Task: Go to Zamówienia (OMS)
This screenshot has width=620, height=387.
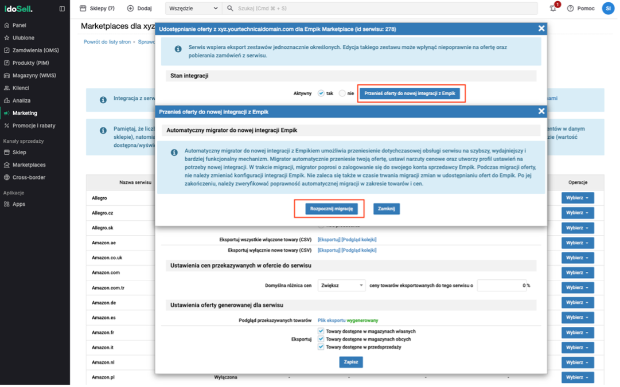Action: click(x=35, y=50)
